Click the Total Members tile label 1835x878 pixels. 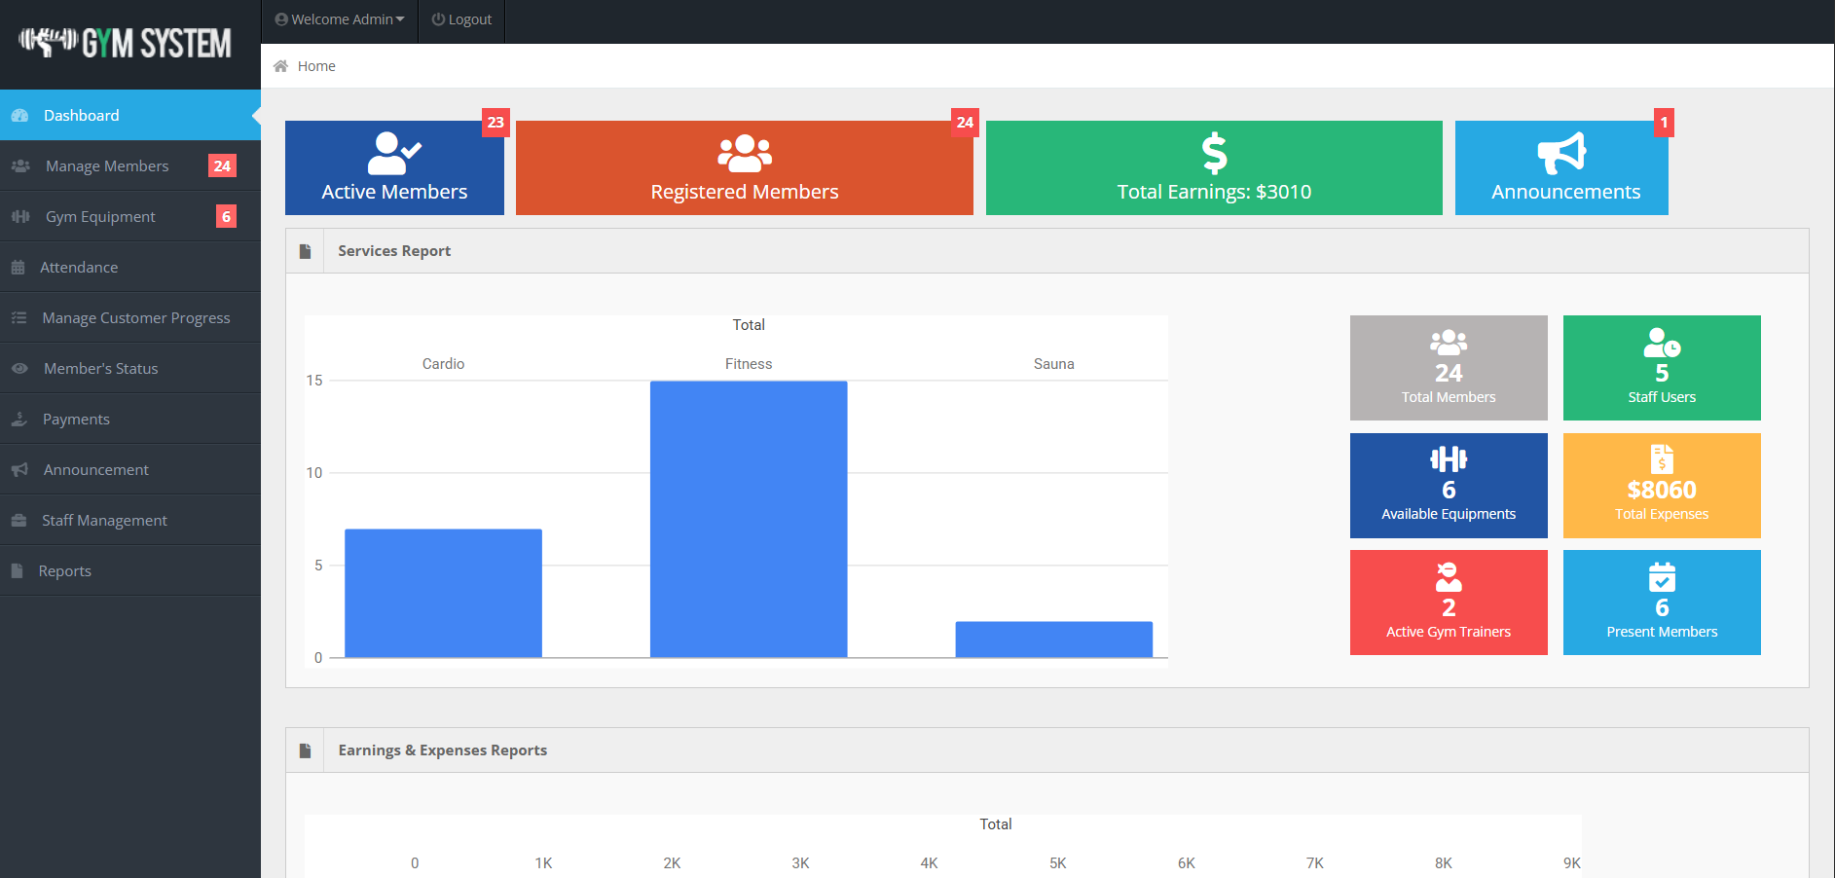click(1449, 397)
